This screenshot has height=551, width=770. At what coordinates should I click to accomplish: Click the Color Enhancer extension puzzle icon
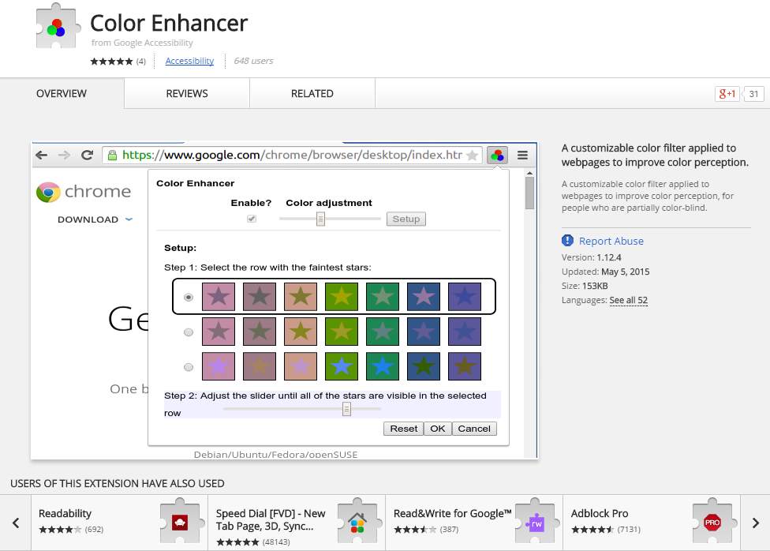point(57,27)
